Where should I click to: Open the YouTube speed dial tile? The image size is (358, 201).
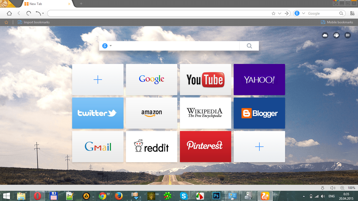(x=205, y=79)
